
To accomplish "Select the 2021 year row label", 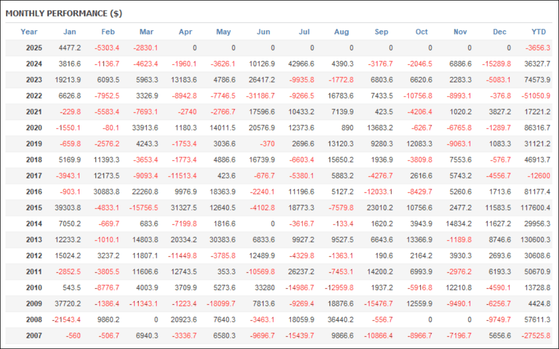I will (34, 112).
